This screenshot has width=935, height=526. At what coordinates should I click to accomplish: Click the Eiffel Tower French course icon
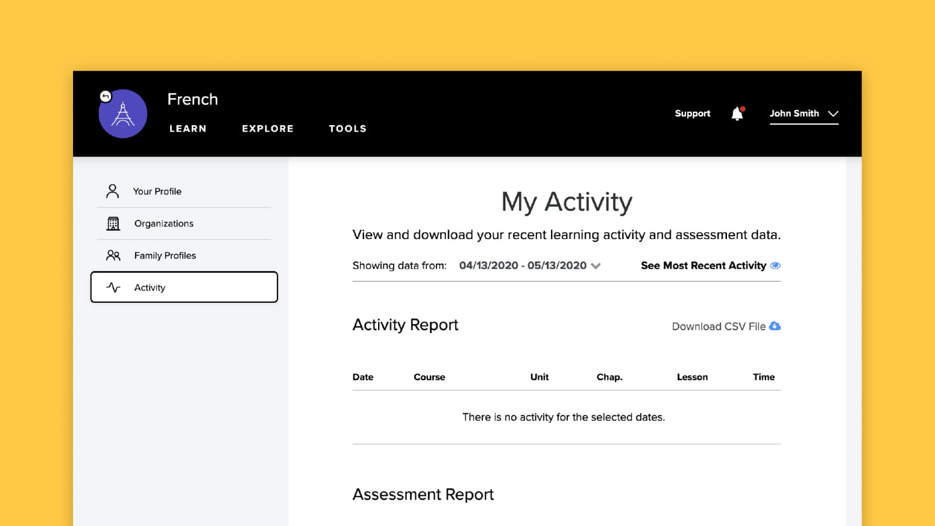pyautogui.click(x=123, y=115)
